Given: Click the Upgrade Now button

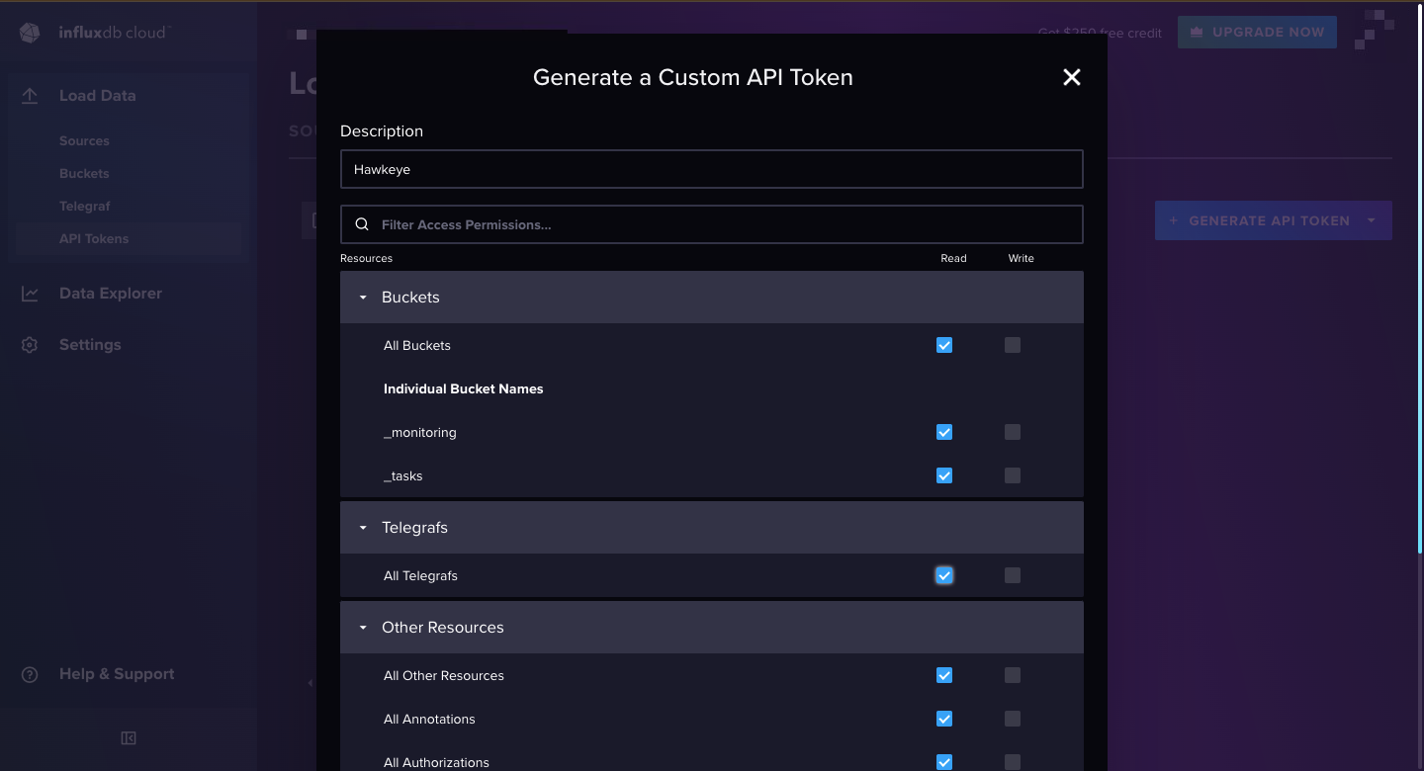Looking at the screenshot, I should (1257, 32).
